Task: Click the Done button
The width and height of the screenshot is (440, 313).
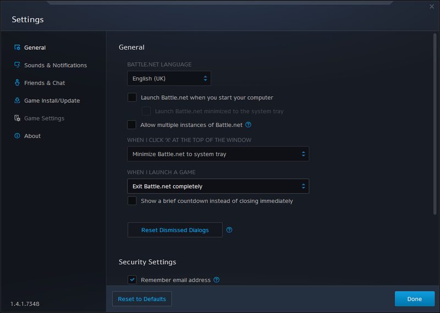Action: click(x=415, y=299)
